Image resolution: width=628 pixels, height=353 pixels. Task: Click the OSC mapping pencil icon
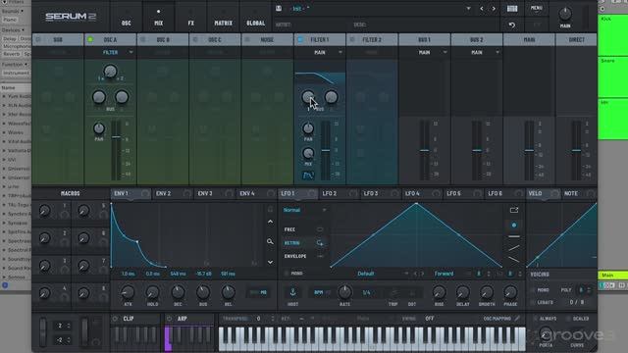click(517, 319)
